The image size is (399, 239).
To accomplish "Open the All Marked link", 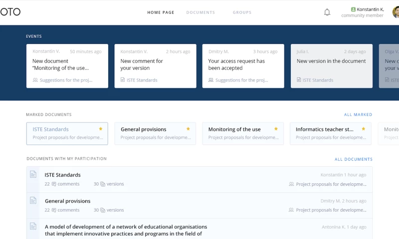I will (x=358, y=115).
